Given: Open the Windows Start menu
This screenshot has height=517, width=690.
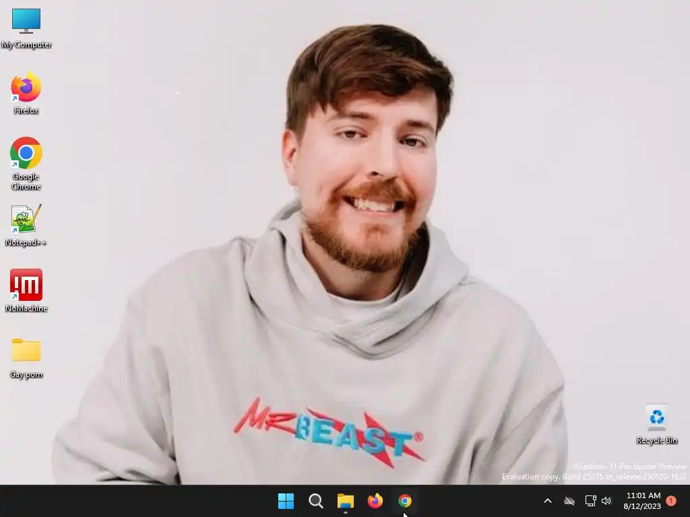Looking at the screenshot, I should pos(286,501).
